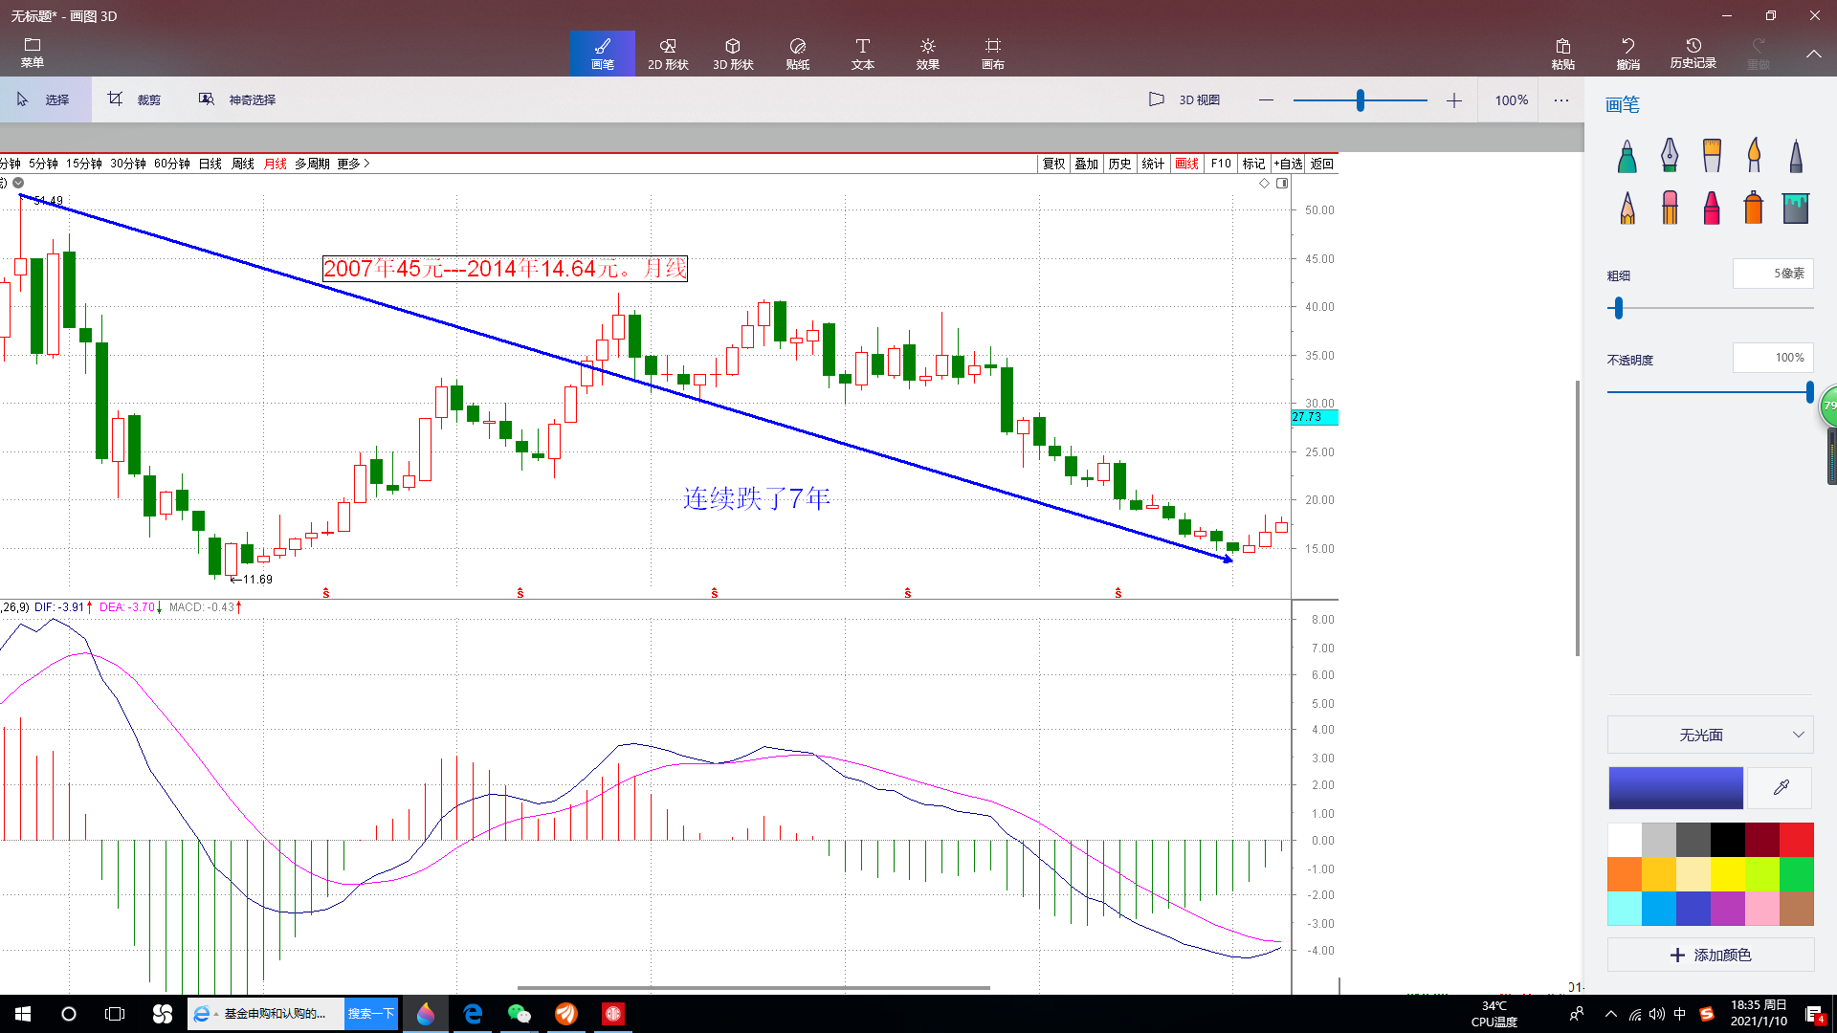This screenshot has height=1033, width=1837.
Task: Switch to the 文本 text tab
Action: point(862,54)
